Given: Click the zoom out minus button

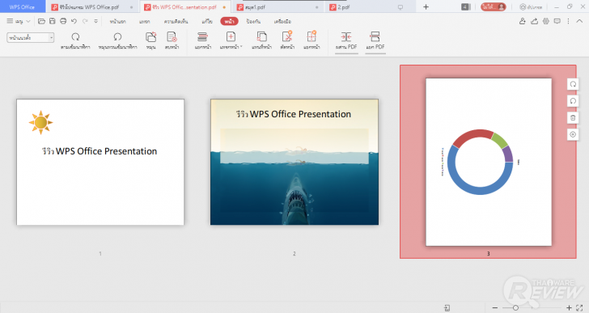Looking at the screenshot, I should (x=494, y=308).
